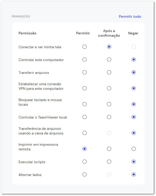
Task: Choose Negar for Executar scripts
Action: 134,162
